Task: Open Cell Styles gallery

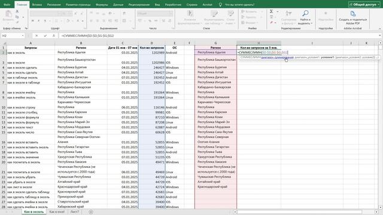Action: click(230, 17)
